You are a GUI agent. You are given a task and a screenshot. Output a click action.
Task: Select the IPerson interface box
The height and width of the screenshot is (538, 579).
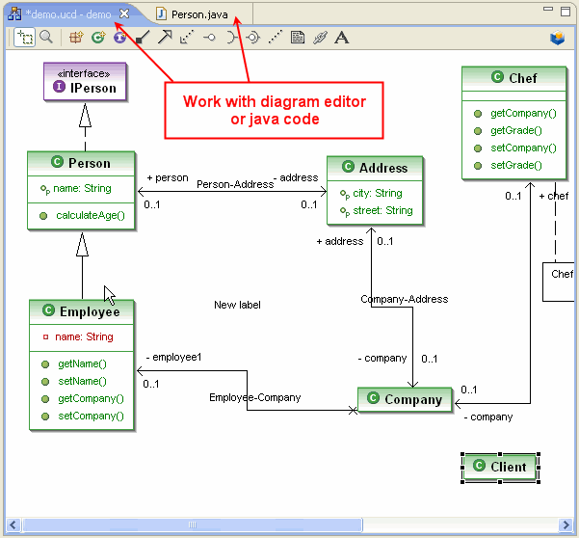[x=85, y=82]
